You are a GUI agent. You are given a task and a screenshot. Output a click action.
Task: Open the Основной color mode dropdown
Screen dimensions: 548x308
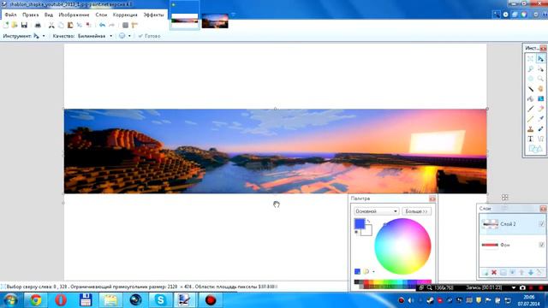pyautogui.click(x=376, y=211)
